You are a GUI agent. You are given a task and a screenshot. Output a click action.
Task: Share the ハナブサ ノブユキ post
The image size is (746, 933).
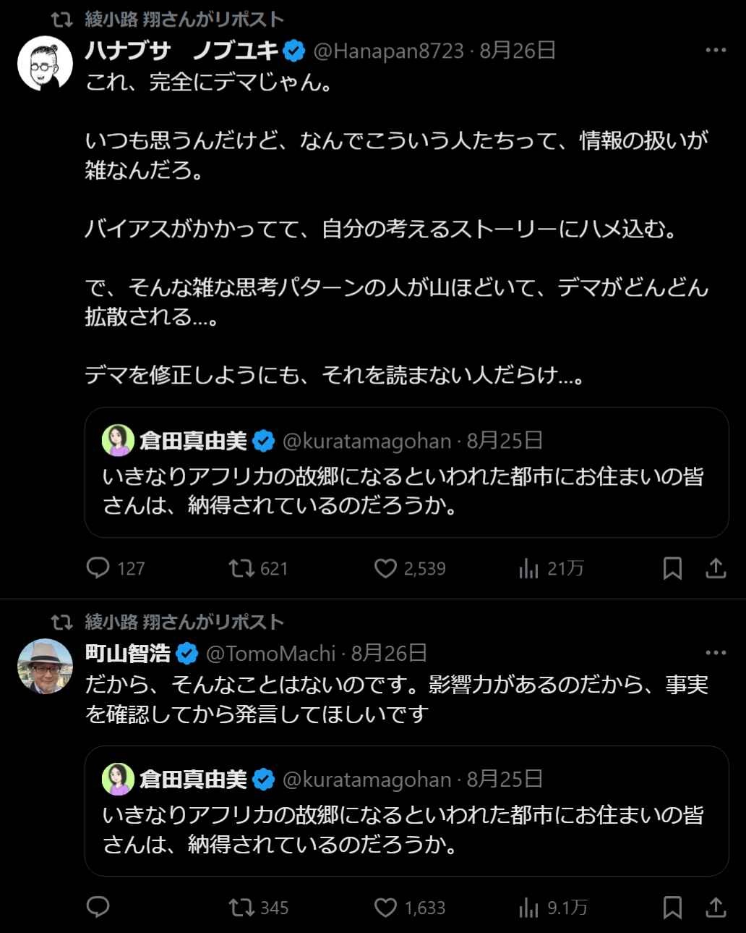715,568
